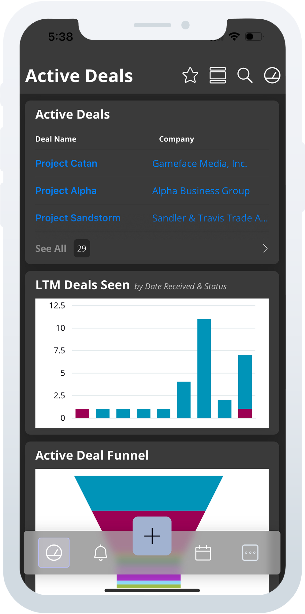The width and height of the screenshot is (305, 614).
Task: Open Gameface Media, Inc. company
Action: tap(199, 164)
